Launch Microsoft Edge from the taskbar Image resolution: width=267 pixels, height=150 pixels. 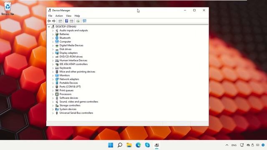[x=138, y=145]
